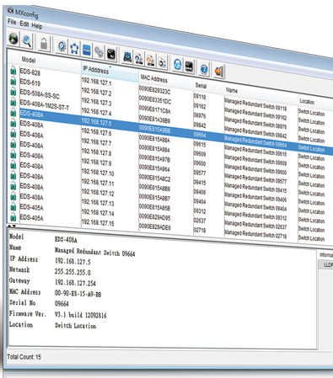Click IP address 192.168.127.5 in highlighted row

click(x=96, y=122)
